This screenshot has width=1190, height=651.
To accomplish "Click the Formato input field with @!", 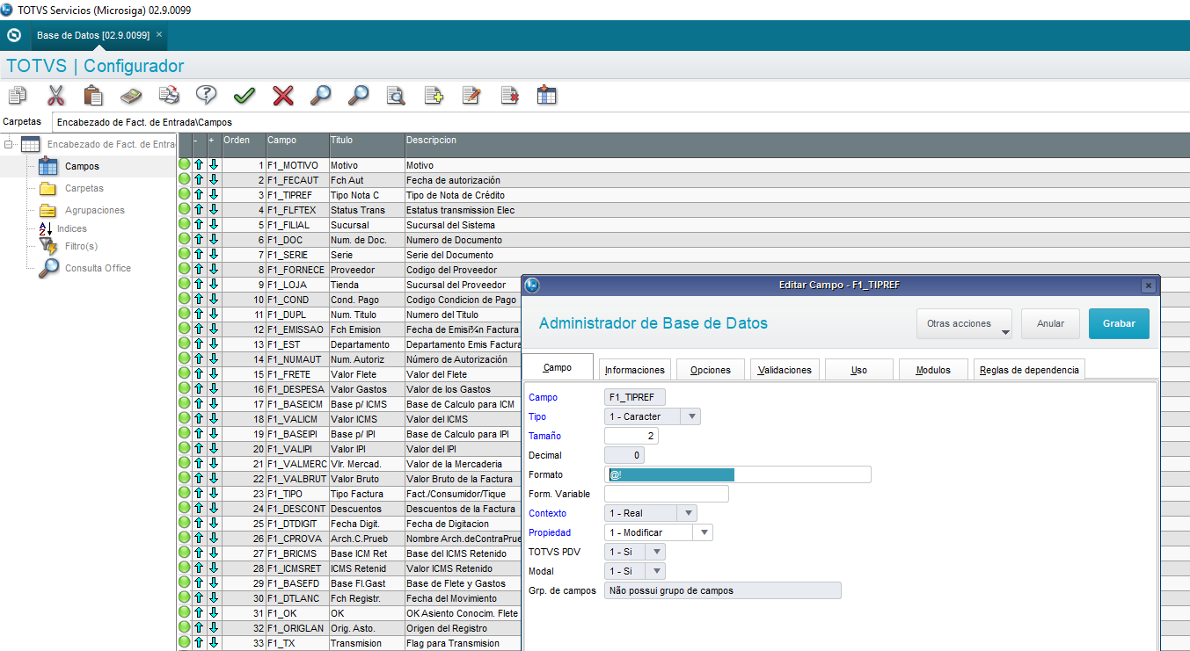I will pyautogui.click(x=738, y=474).
